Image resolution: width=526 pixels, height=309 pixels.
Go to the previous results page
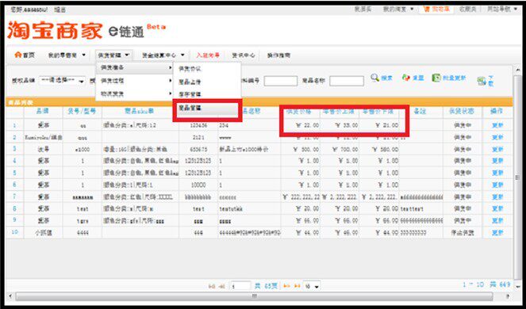(x=221, y=286)
